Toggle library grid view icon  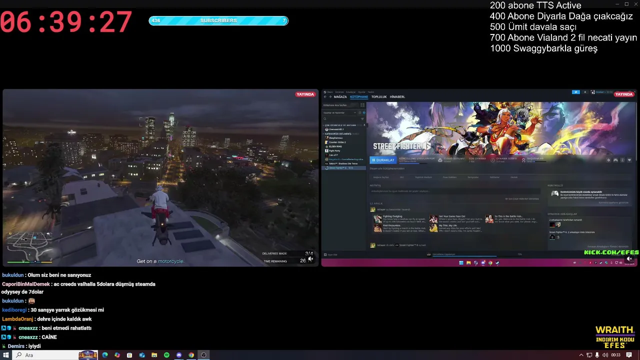pyautogui.click(x=362, y=105)
